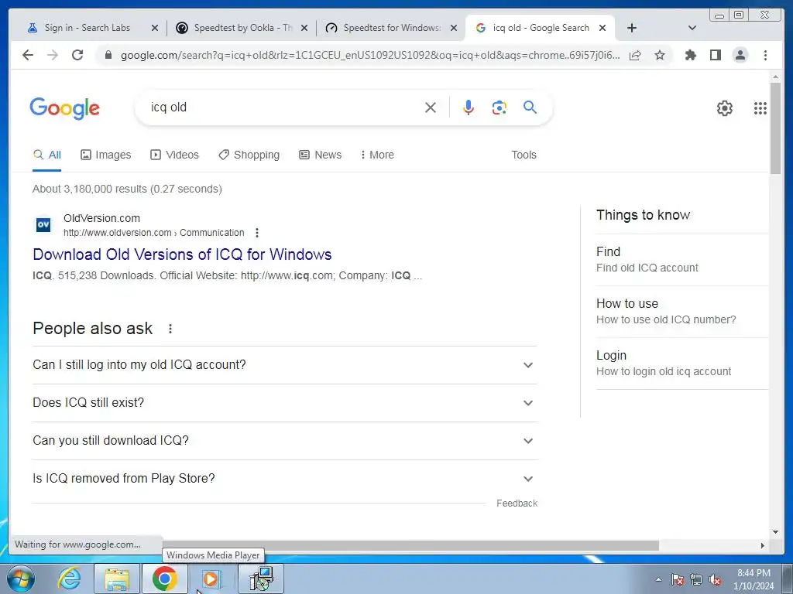This screenshot has height=594, width=793.
Task: Click the Chrome taskbar icon
Action: tap(164, 579)
